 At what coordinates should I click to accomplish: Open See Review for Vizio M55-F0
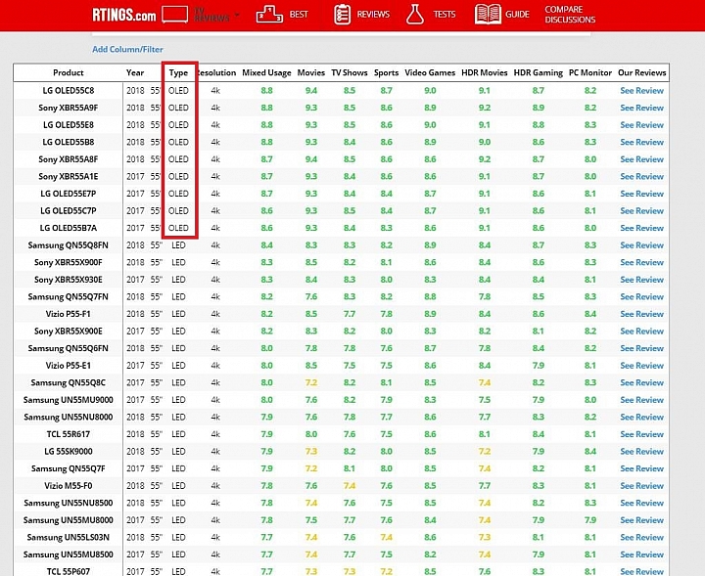point(642,486)
